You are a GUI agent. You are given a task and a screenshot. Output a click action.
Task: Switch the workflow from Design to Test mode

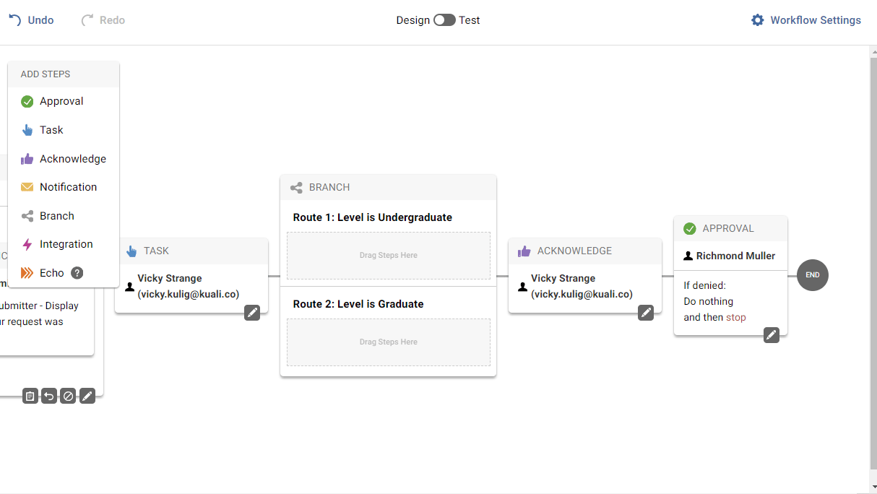pos(444,20)
